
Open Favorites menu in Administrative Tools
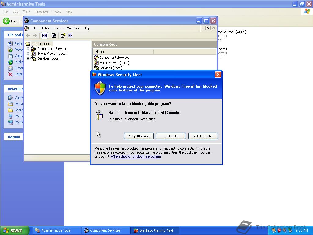(41, 11)
